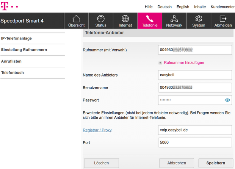
Task: Open the Netzwerk network icon
Action: click(174, 19)
